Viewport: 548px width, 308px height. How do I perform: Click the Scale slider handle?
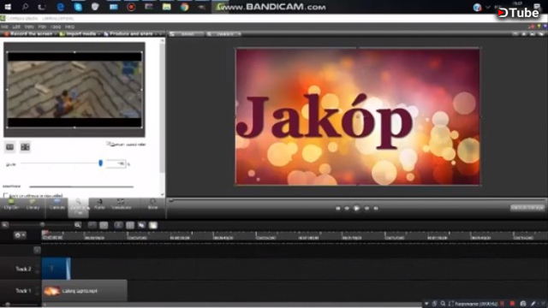[101, 163]
